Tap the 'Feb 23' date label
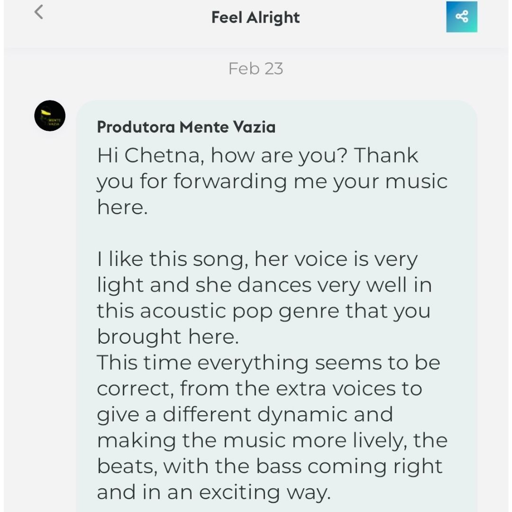The image size is (512, 512). [x=256, y=69]
